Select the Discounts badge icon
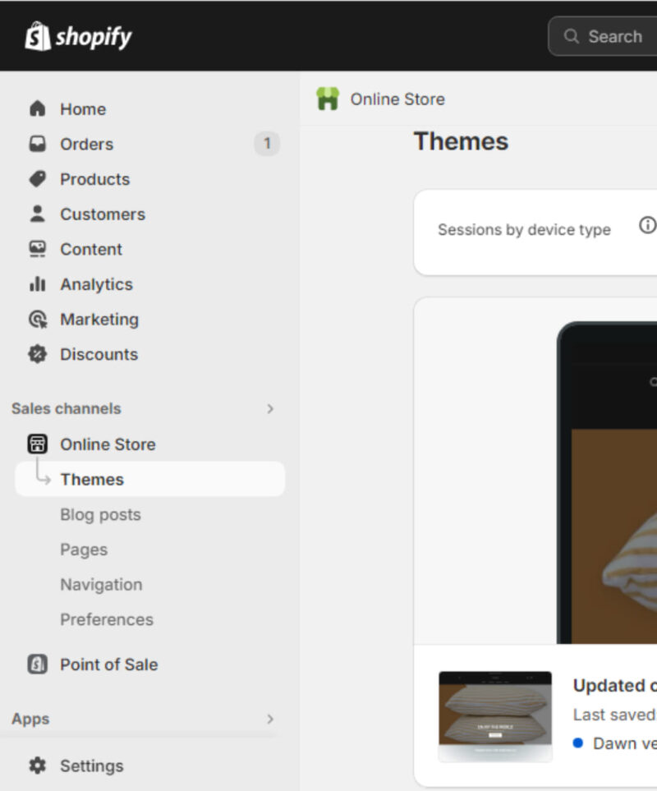This screenshot has width=657, height=791. [x=36, y=354]
